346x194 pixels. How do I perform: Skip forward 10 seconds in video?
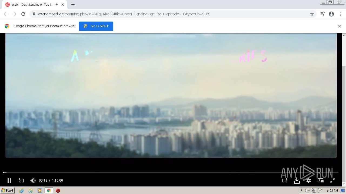click(285, 181)
